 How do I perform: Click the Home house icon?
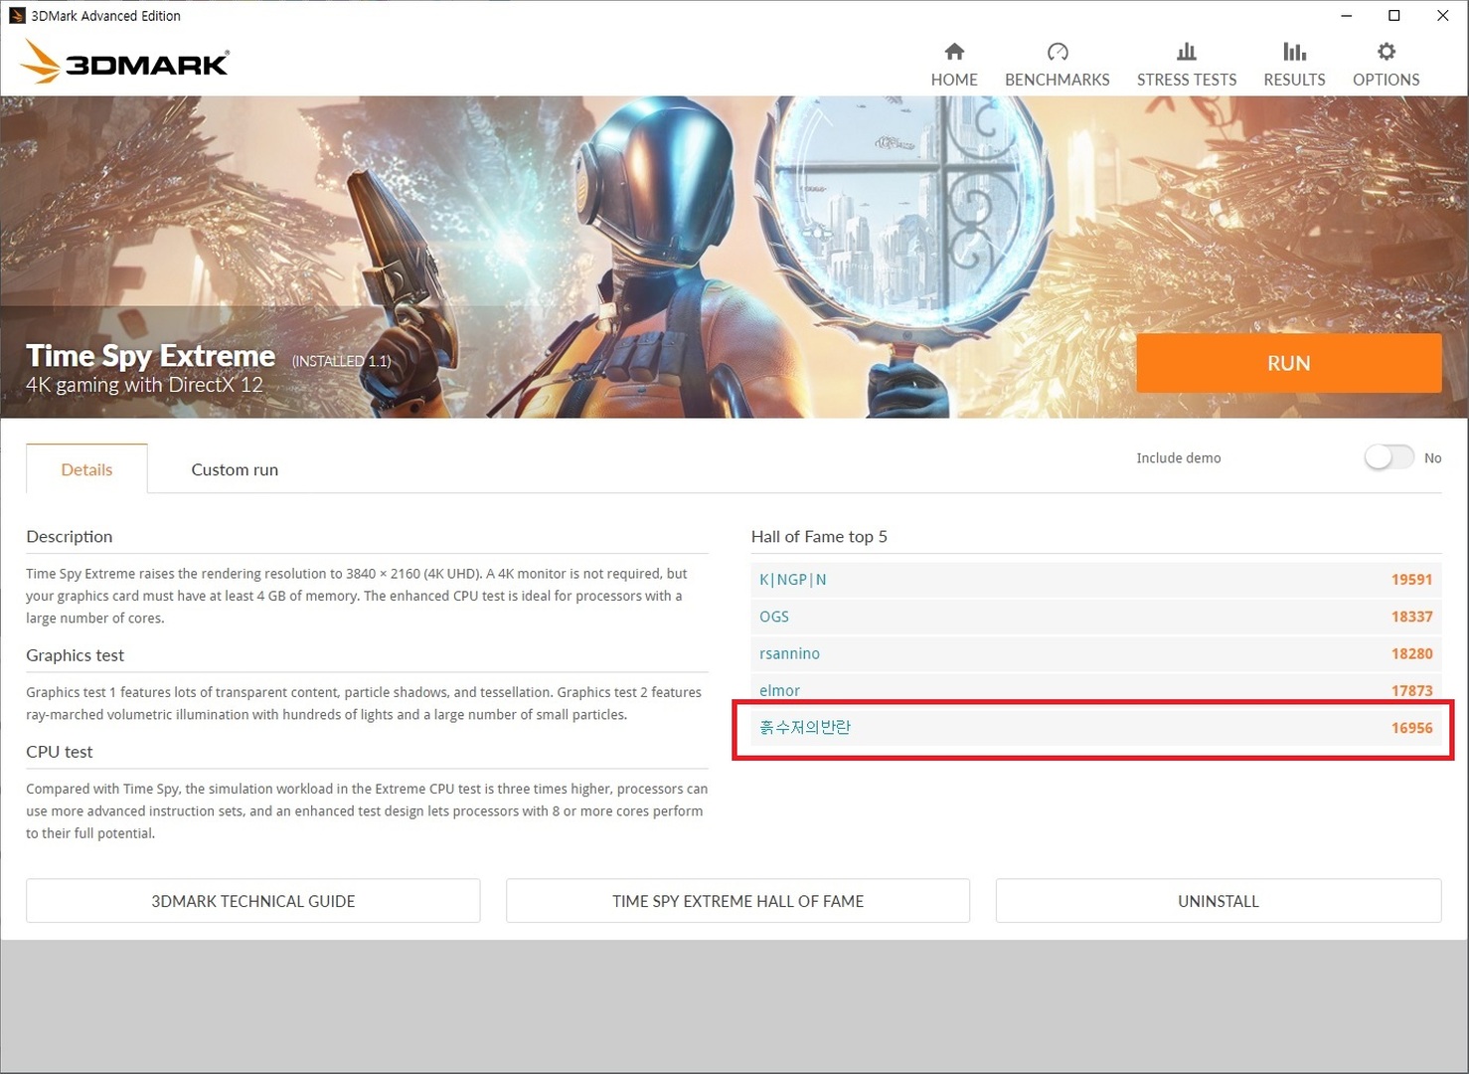click(x=954, y=51)
